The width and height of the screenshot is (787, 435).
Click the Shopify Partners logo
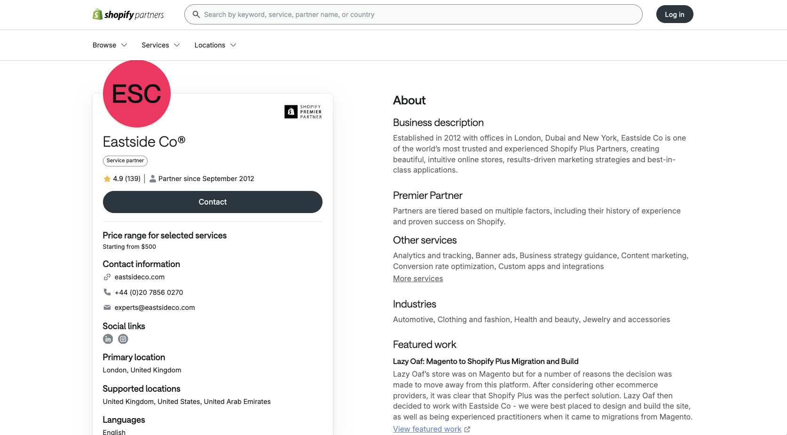128,15
